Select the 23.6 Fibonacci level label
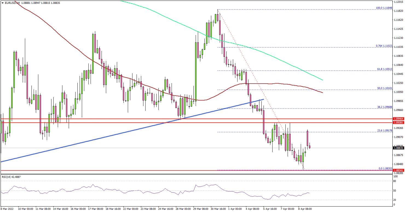 384,131
